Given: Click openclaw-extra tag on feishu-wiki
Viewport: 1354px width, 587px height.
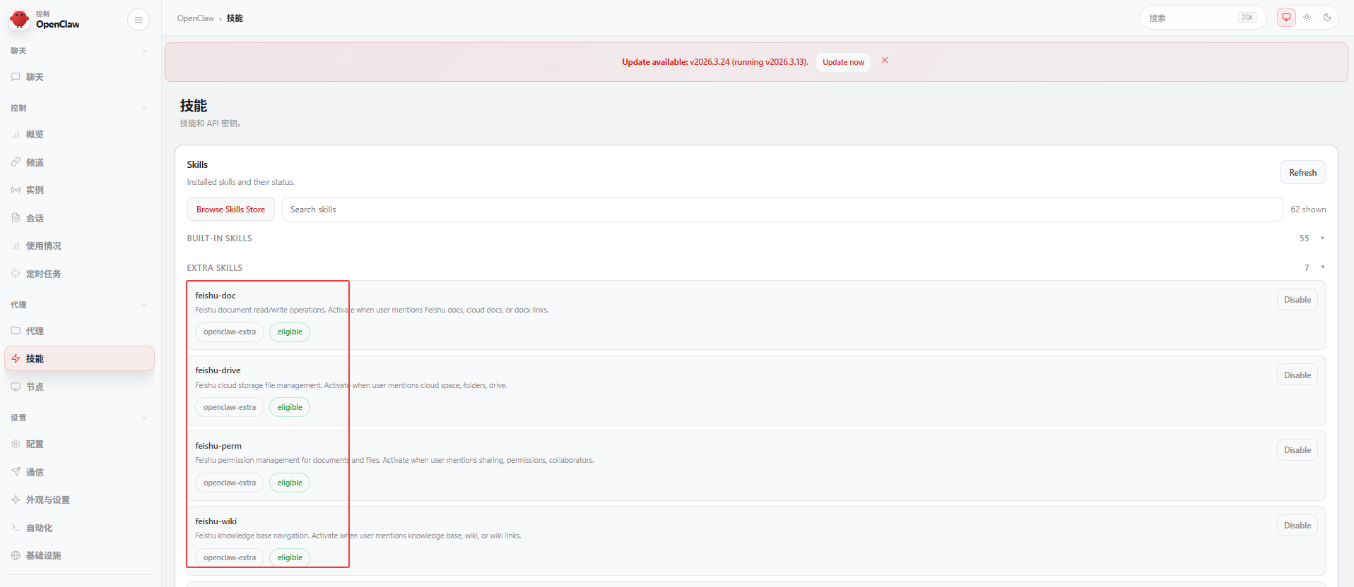Looking at the screenshot, I should point(230,557).
